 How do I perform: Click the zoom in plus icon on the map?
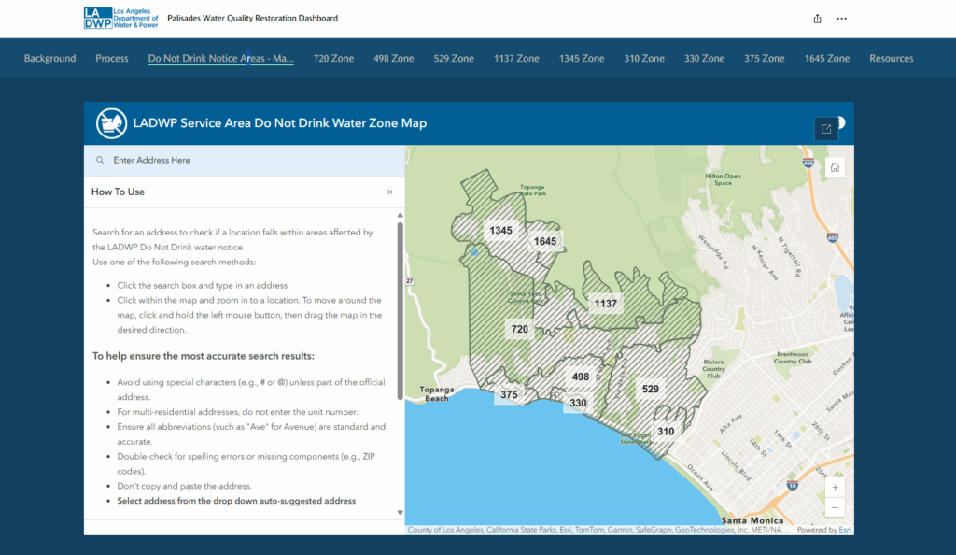pos(835,487)
